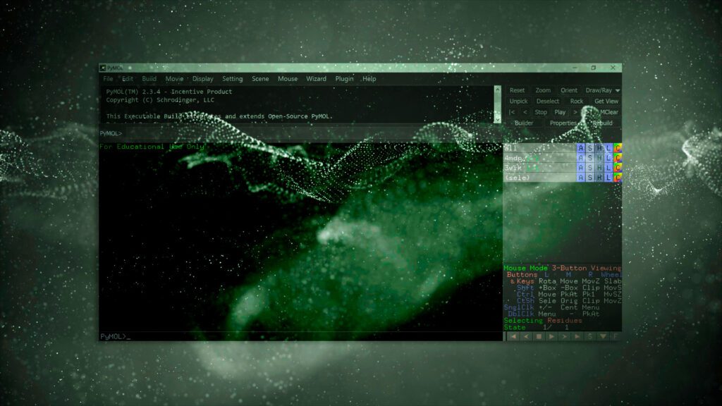Click the Rebuild button
Screen dimensions: 722x406
603,123
